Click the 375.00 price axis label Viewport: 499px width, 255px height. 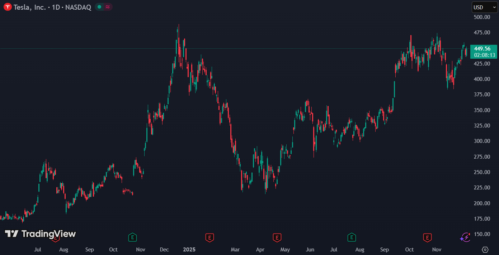point(482,95)
